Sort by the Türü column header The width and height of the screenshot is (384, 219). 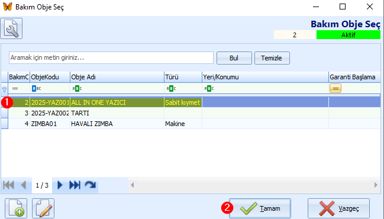coord(183,77)
